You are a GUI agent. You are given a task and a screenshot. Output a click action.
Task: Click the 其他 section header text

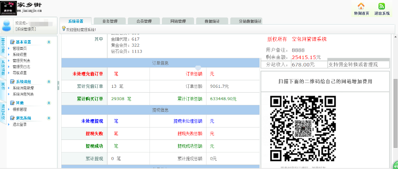19,103
